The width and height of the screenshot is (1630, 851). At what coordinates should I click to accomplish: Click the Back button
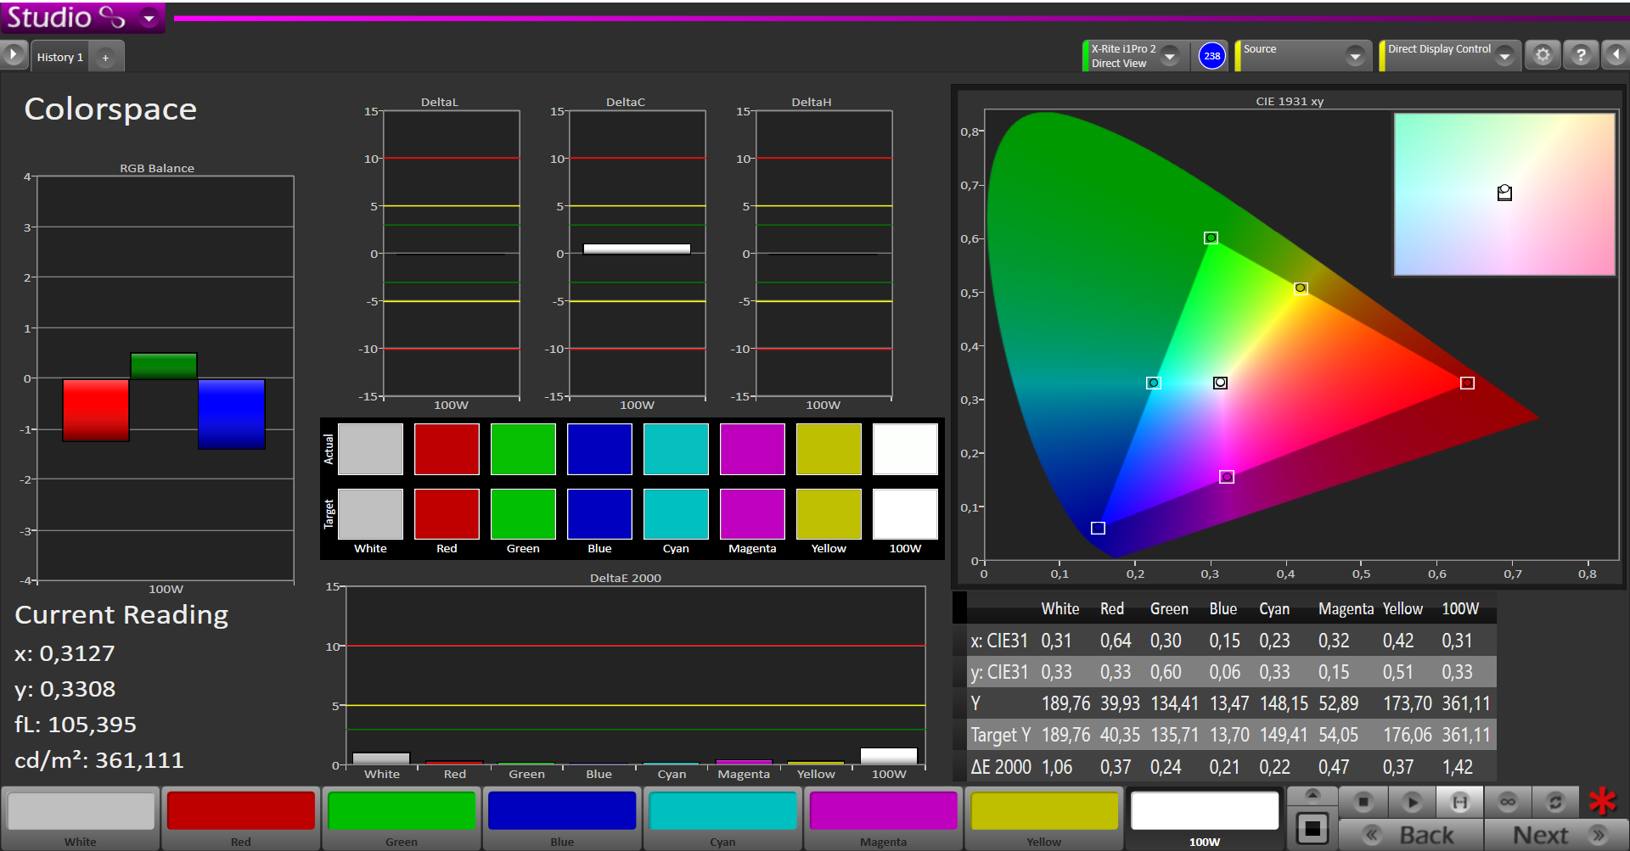click(x=1411, y=835)
